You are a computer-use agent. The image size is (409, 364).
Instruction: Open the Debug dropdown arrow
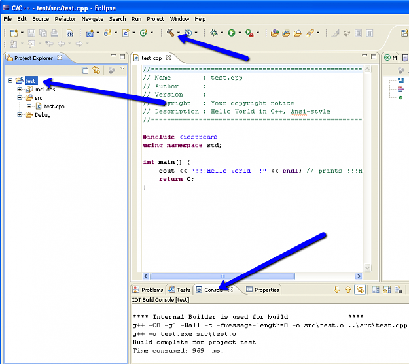click(222, 33)
